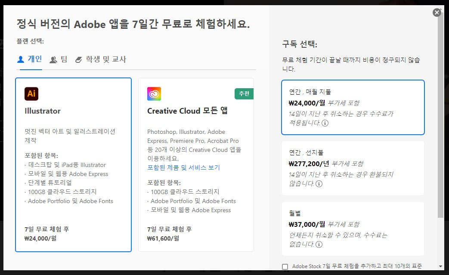Close the free trial dialog with X
449x275 pixels.
pyautogui.click(x=437, y=12)
